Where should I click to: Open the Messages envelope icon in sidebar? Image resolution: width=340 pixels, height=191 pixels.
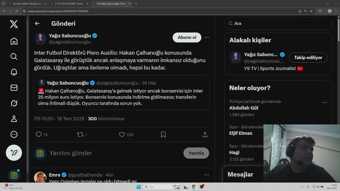tap(14, 88)
